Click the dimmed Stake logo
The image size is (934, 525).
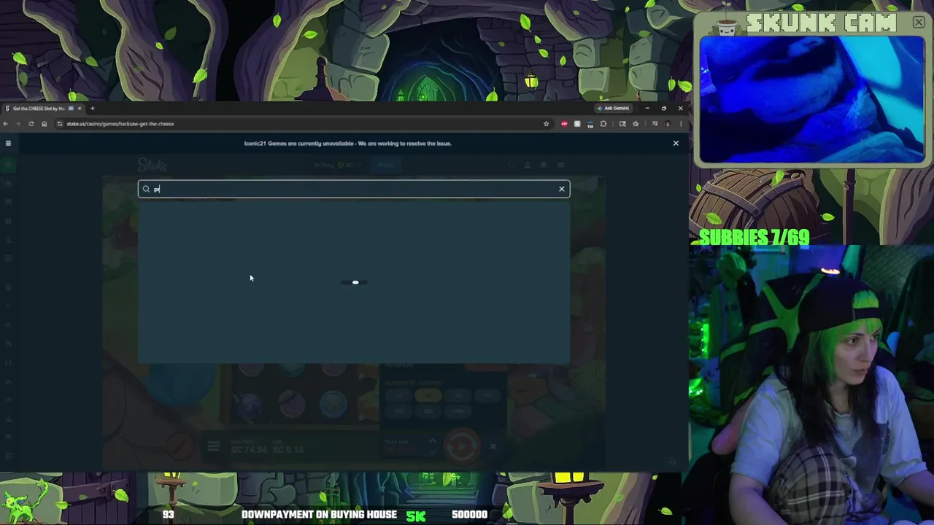[152, 165]
